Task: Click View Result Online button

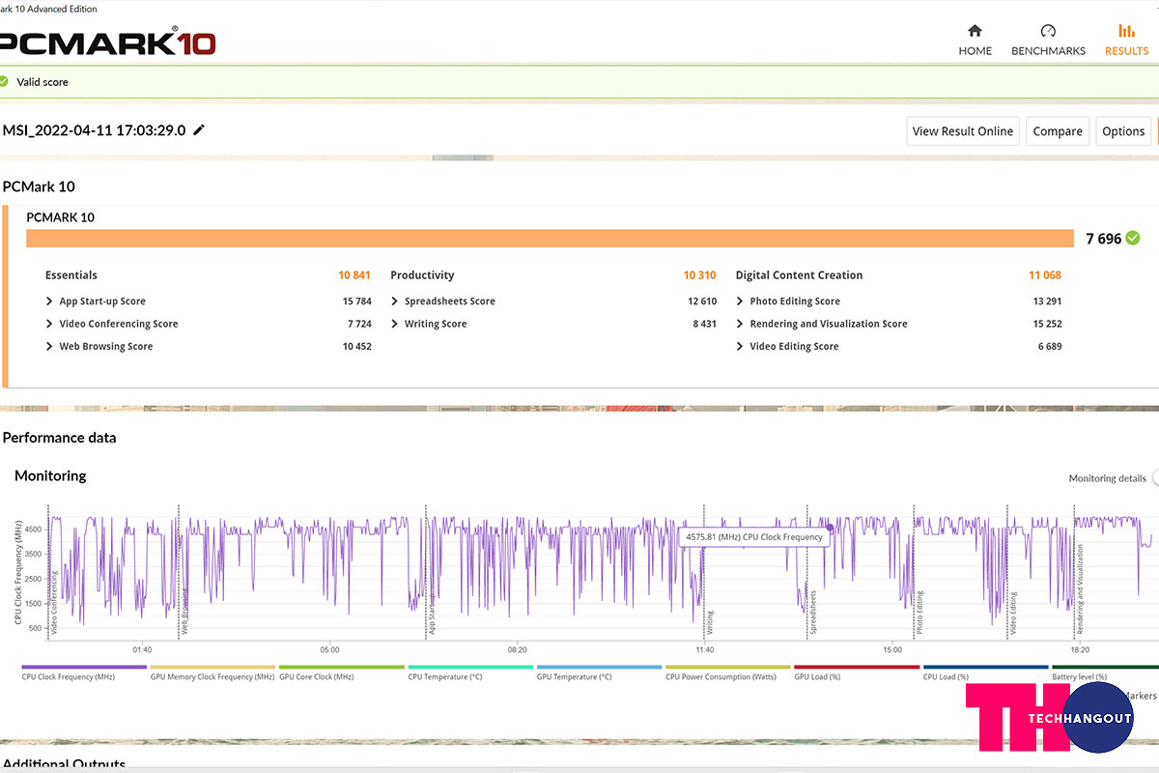Action: coord(963,131)
